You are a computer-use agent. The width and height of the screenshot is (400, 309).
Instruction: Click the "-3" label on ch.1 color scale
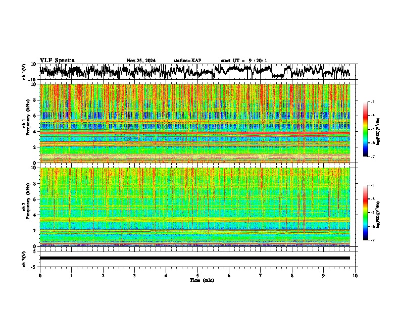pos(373,102)
